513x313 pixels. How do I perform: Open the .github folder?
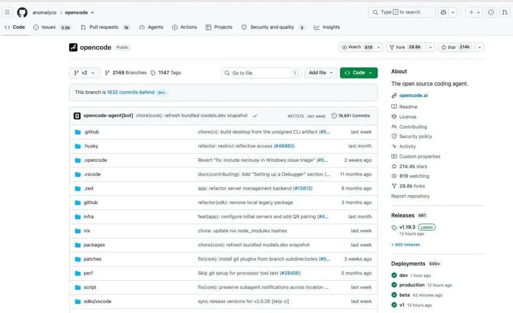(91, 132)
